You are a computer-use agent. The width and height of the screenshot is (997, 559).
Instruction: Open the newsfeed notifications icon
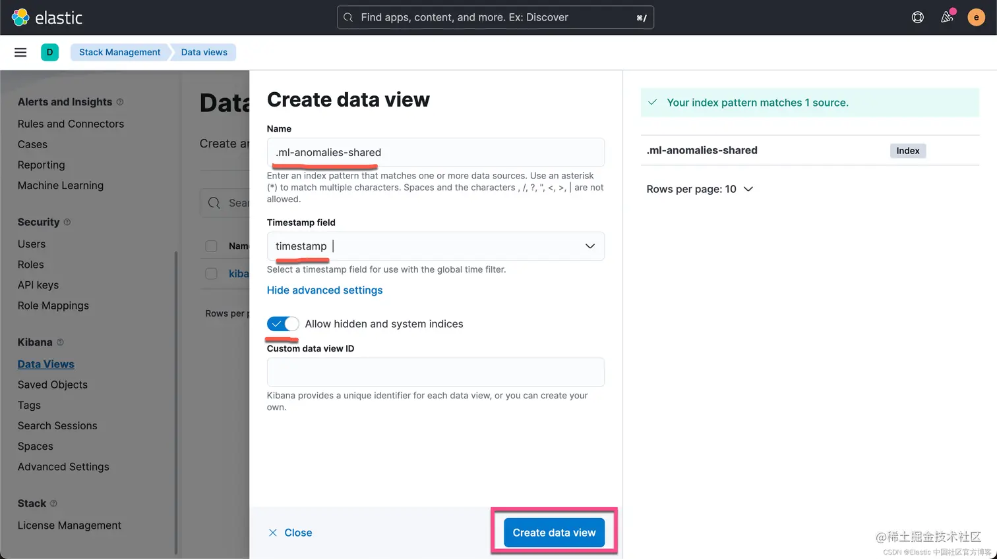[947, 17]
